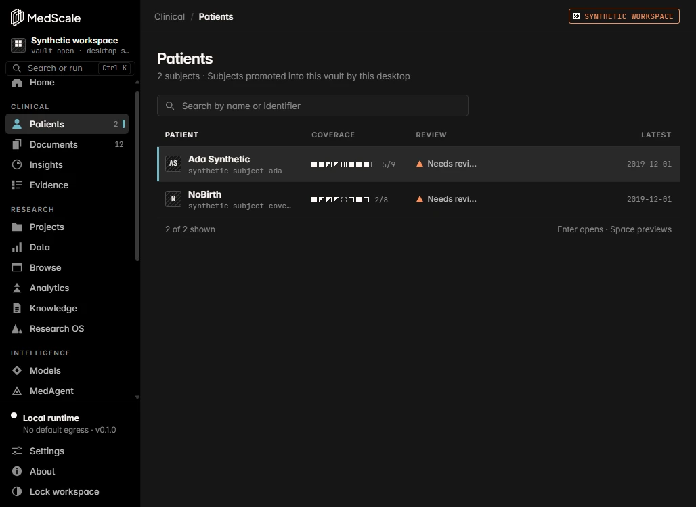696x507 pixels.
Task: Click the Browse window icon
Action: click(17, 267)
